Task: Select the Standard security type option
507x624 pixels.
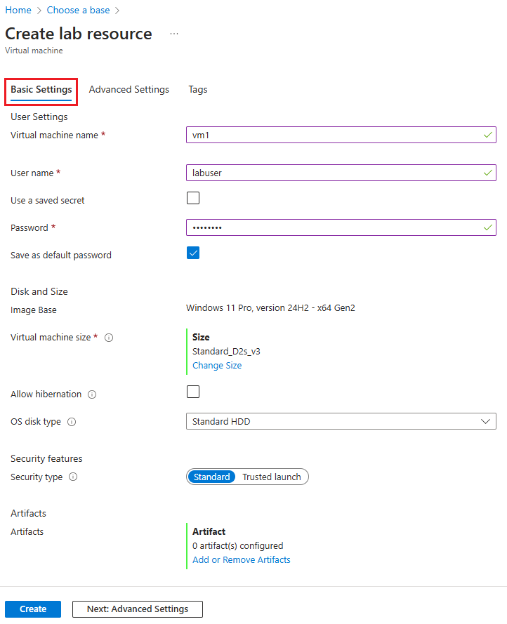Action: pos(211,477)
